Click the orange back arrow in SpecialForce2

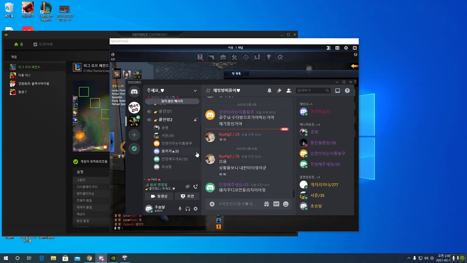pos(354,66)
